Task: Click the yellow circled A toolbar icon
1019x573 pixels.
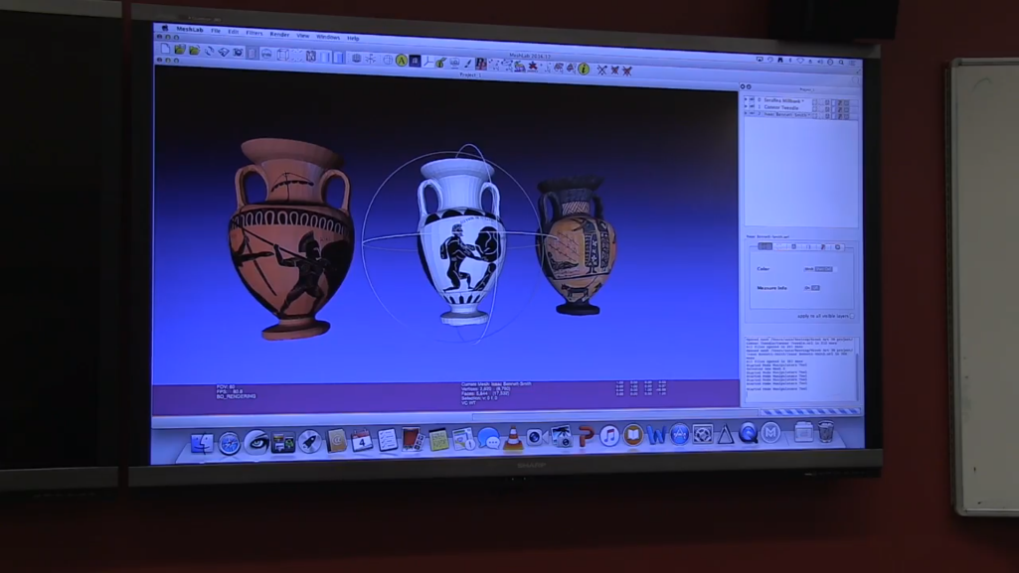Action: 402,61
